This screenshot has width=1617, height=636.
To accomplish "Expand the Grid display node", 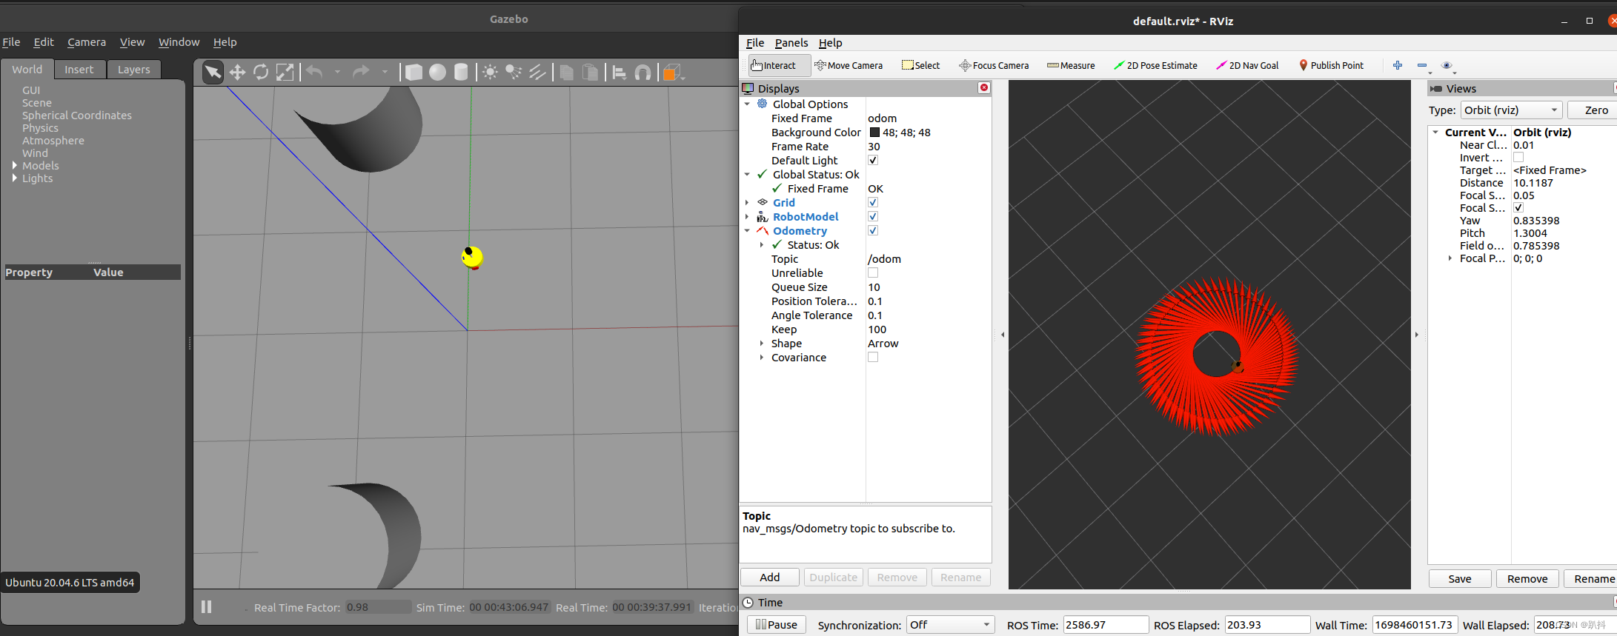I will [747, 202].
